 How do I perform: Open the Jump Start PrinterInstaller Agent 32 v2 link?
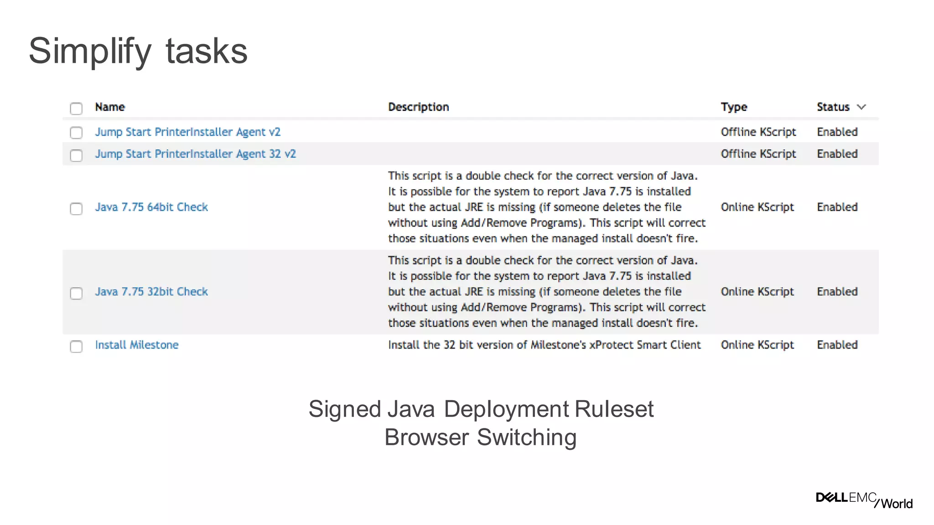click(x=195, y=154)
